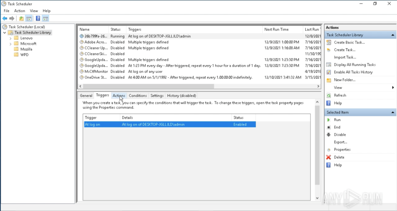Image resolution: width=397 pixels, height=211 pixels.
Task: Select the Adobe Acro... task row
Action: click(199, 42)
